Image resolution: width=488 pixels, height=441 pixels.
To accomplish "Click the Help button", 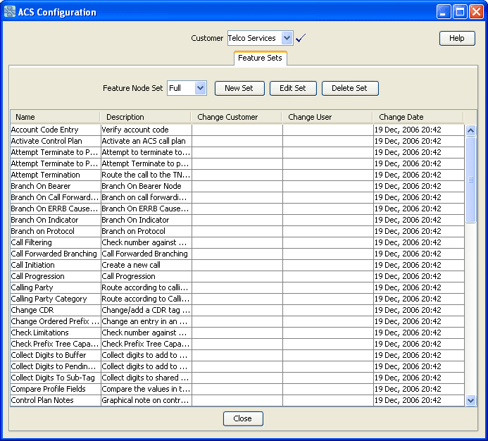I will tap(457, 38).
